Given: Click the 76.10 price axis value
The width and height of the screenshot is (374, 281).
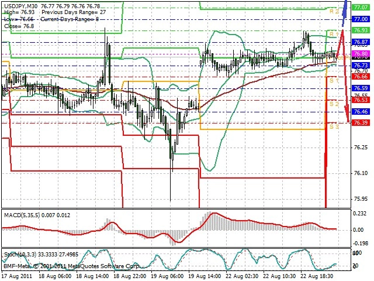Looking at the screenshot, I should coord(361,173).
